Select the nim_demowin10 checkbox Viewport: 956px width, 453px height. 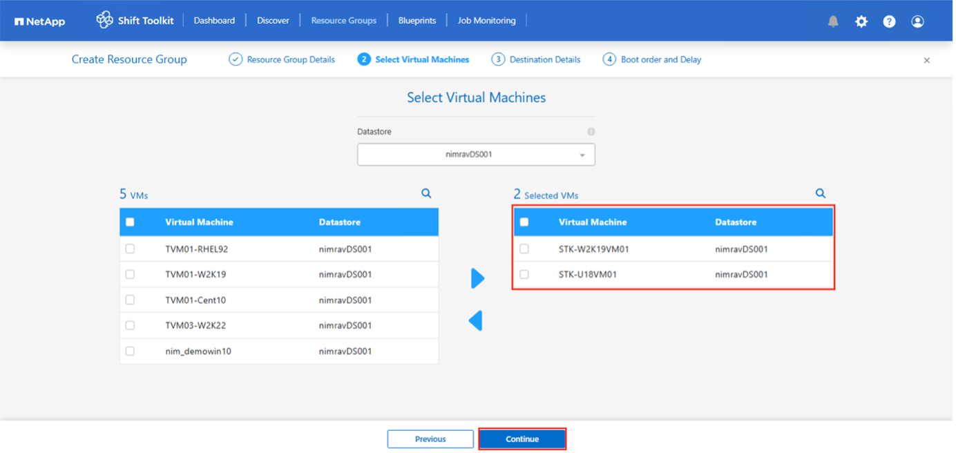pos(130,351)
